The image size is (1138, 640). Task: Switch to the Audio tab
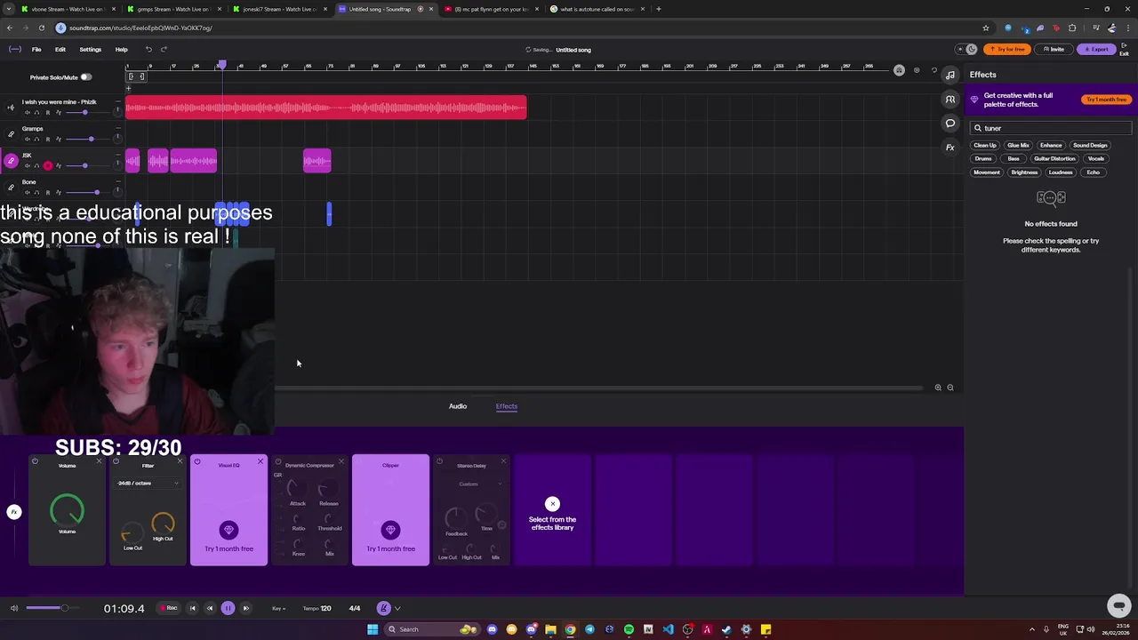click(458, 406)
